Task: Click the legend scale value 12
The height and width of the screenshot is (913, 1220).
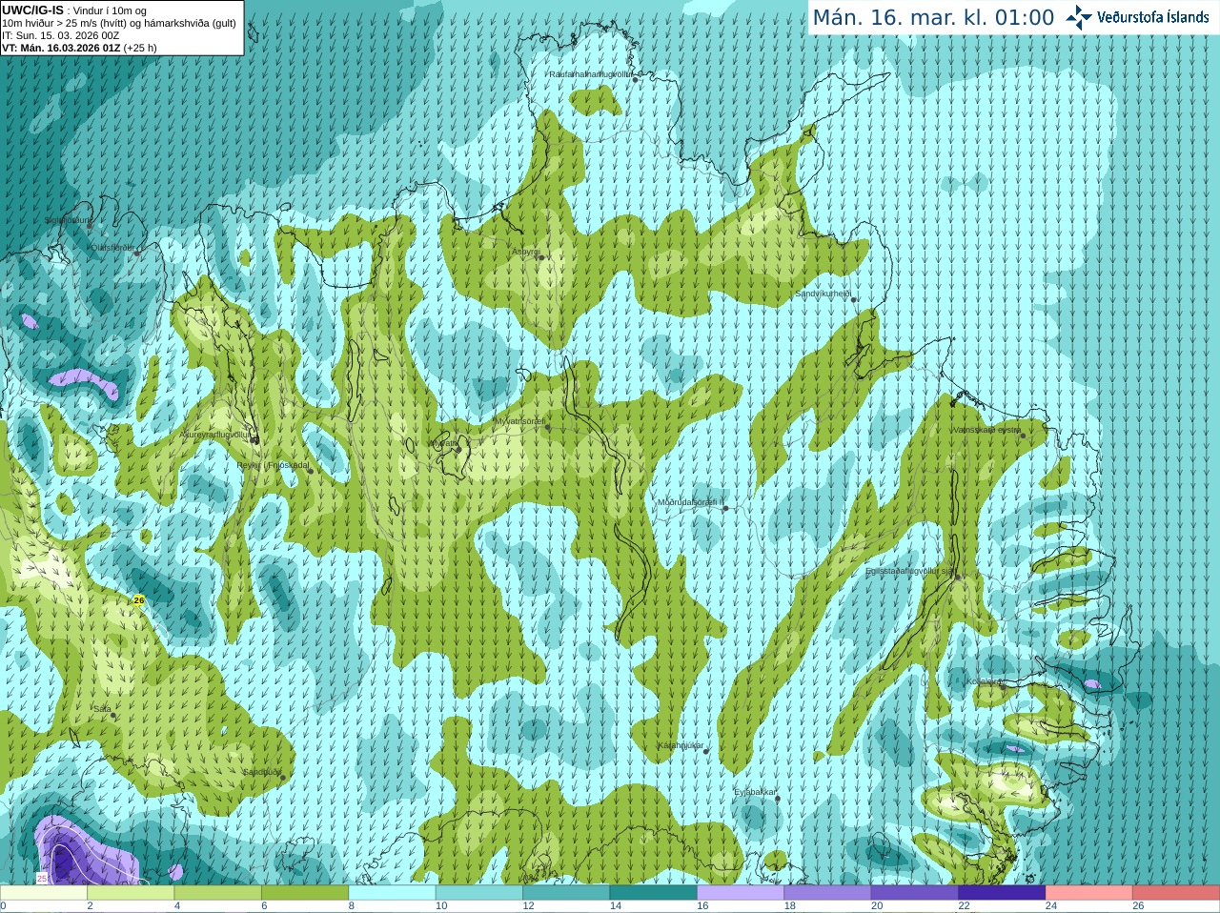Action: (x=528, y=906)
